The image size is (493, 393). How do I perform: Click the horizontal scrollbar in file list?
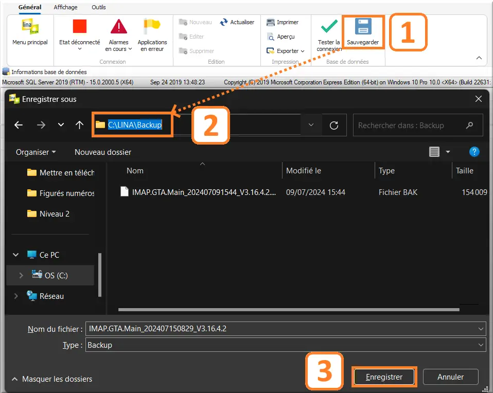(289, 310)
